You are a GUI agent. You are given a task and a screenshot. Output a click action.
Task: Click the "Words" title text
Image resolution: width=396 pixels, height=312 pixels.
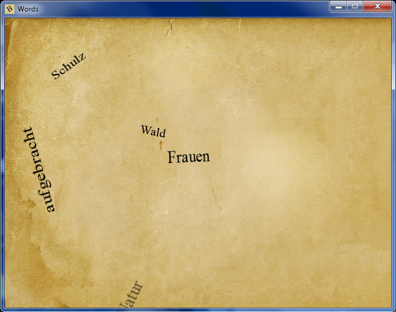click(28, 8)
